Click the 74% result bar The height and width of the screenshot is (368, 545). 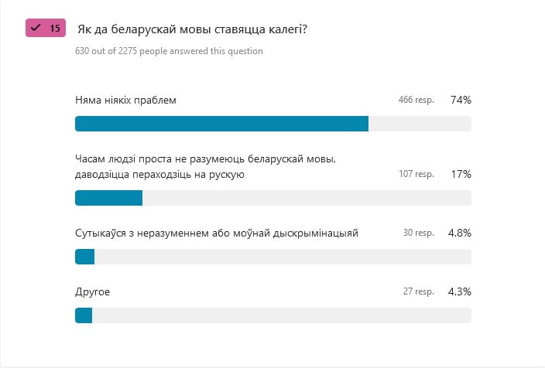pos(273,124)
